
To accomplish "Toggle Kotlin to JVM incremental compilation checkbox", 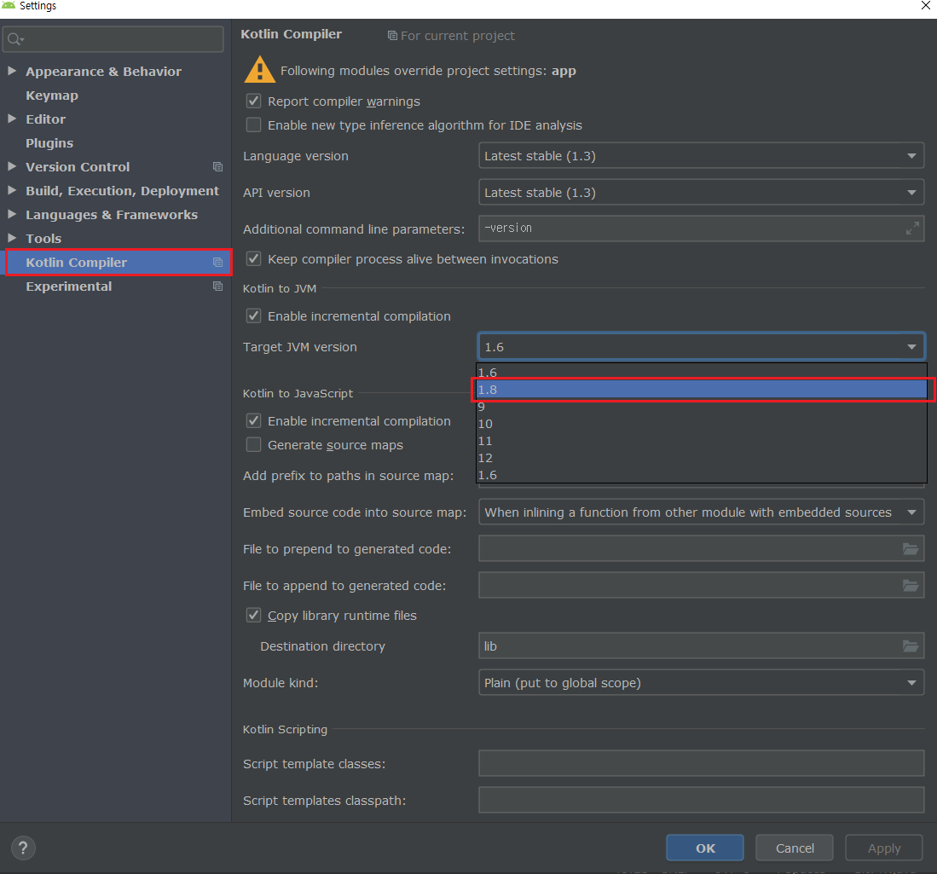I will [x=253, y=315].
